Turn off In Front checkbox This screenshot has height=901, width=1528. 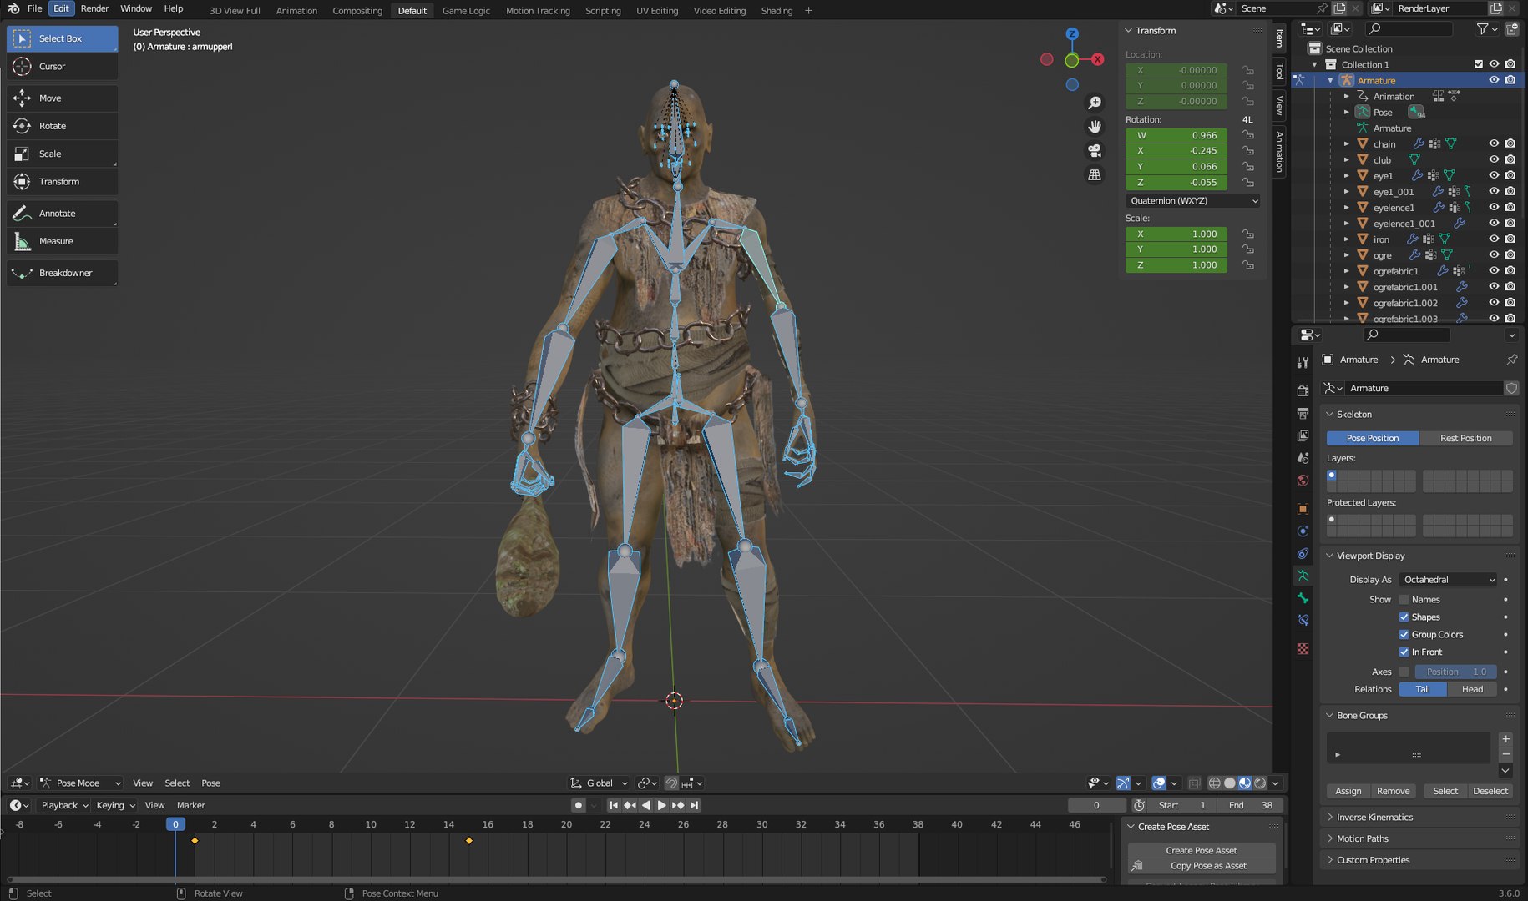click(x=1404, y=652)
